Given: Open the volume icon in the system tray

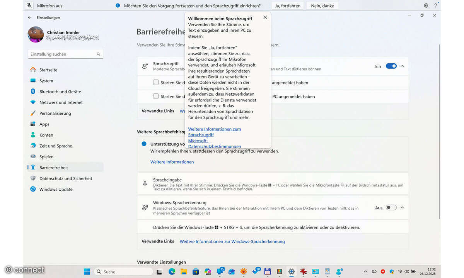Looking at the screenshot, I should click(x=406, y=271).
